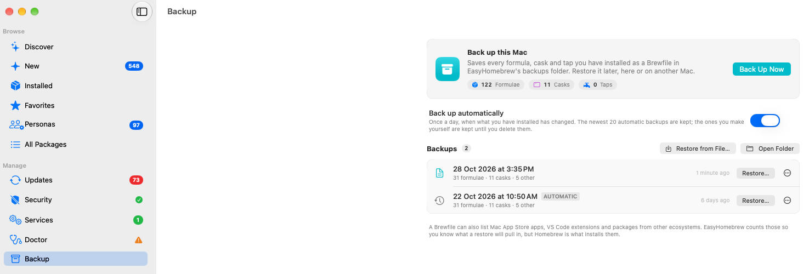Open Favorites in the sidebar
The height and width of the screenshot is (274, 809).
(x=76, y=105)
